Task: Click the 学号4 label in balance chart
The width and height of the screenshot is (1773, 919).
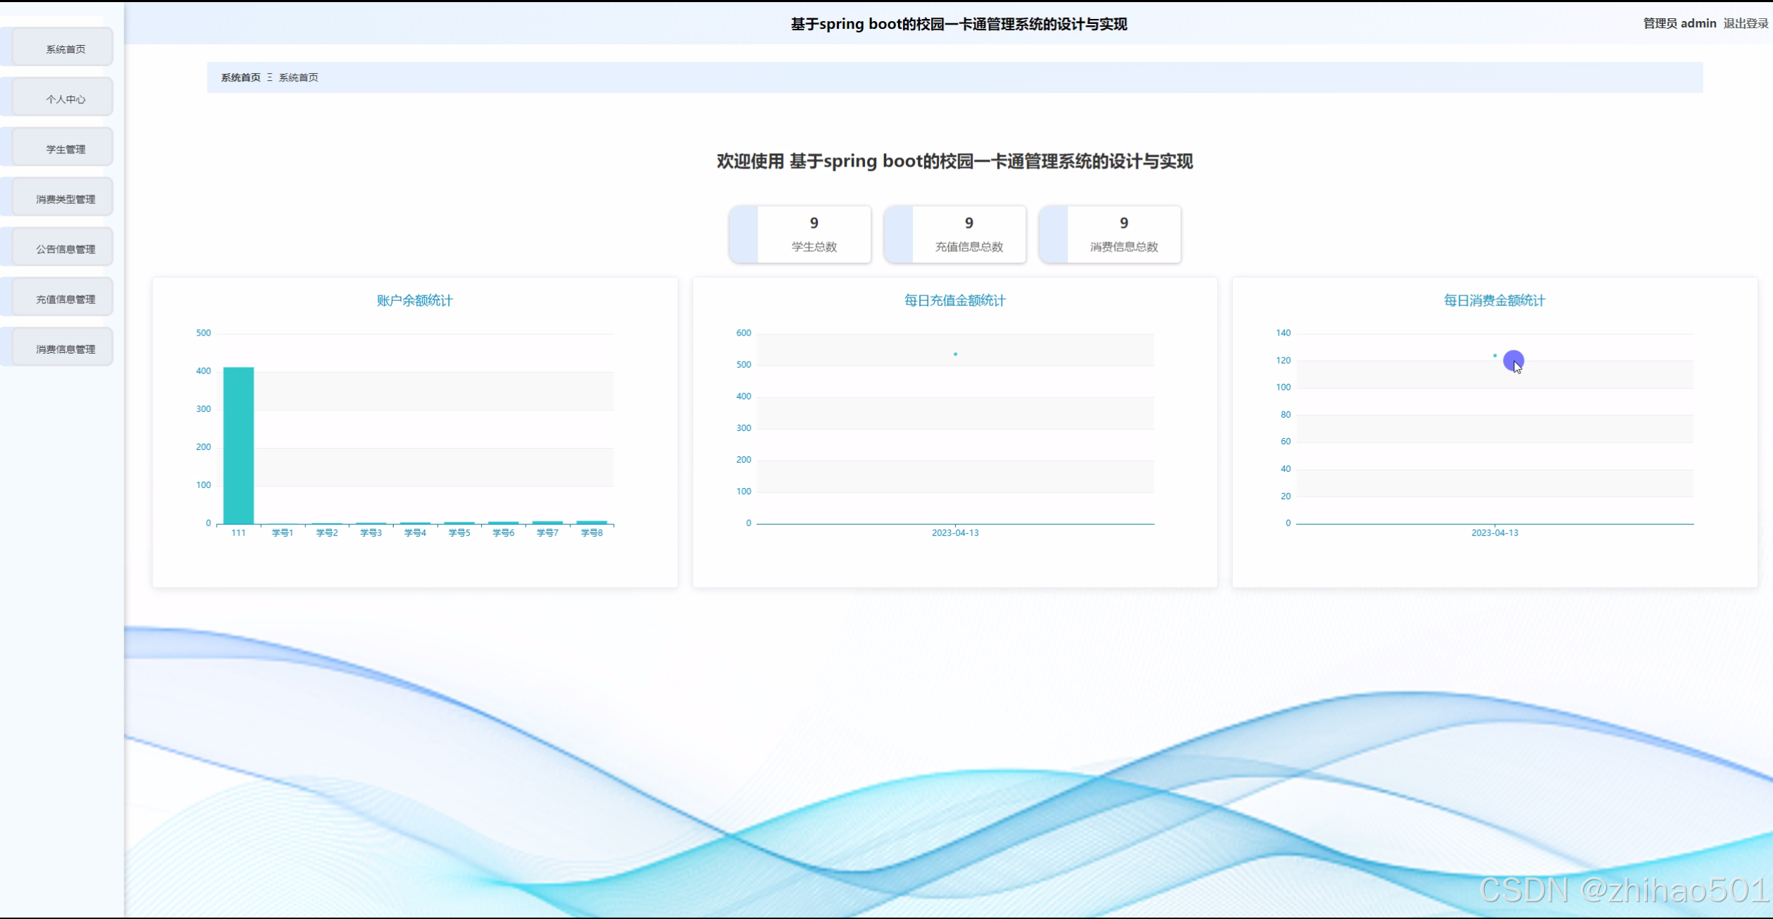Action: coord(415,533)
